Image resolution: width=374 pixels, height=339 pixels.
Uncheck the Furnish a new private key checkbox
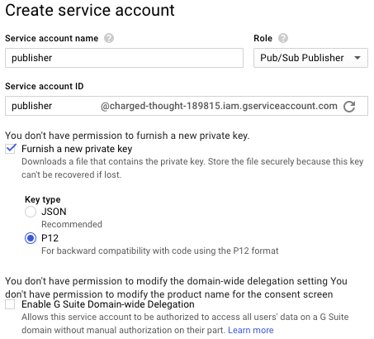11,149
